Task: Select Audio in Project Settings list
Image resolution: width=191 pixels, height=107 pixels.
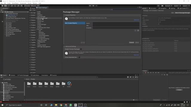Action: 39,12
